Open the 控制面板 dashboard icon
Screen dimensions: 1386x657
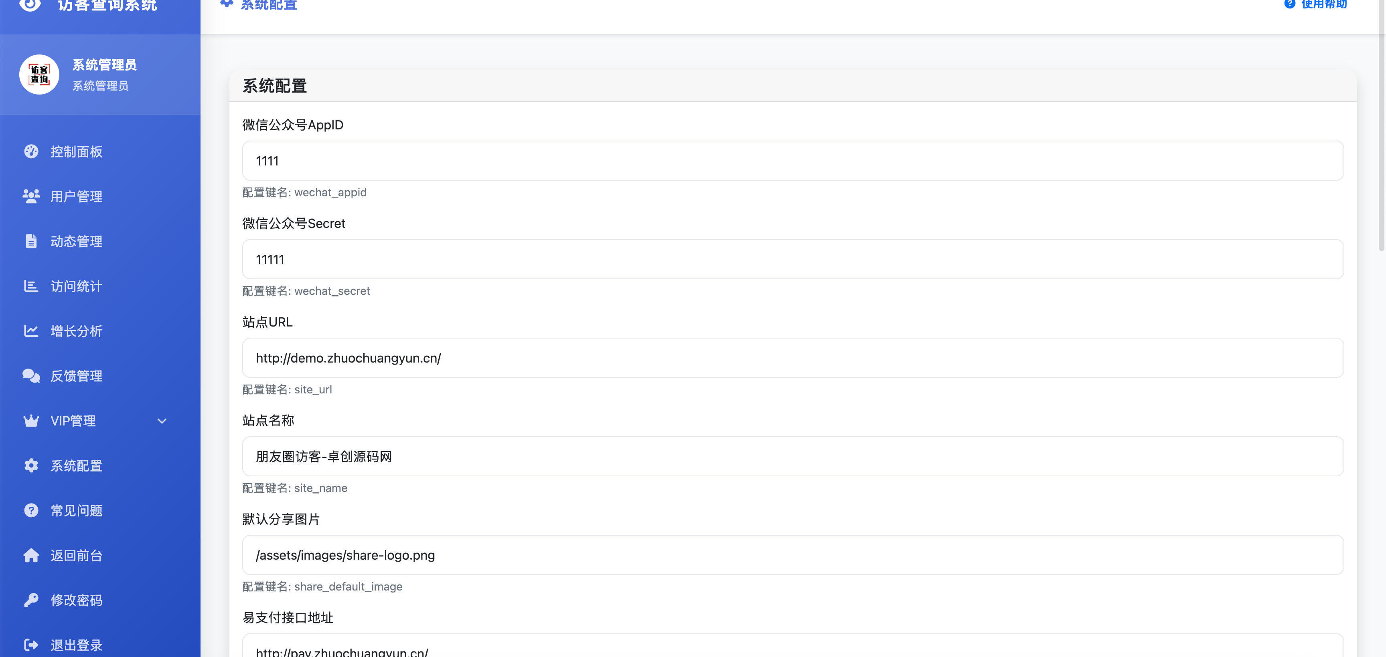31,151
